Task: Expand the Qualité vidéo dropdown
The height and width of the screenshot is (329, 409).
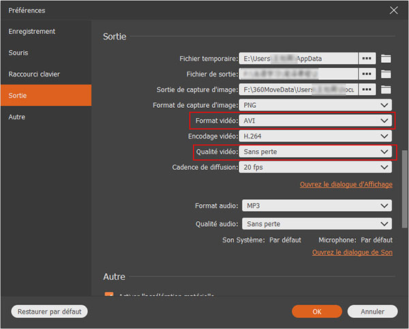Action: 316,152
